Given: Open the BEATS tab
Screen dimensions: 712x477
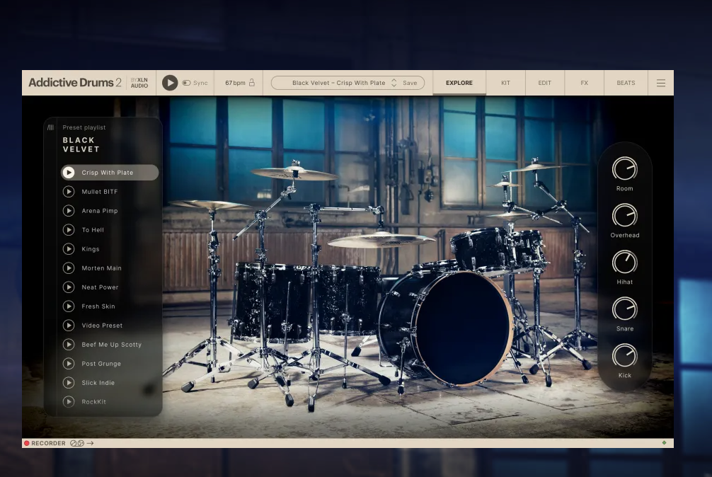Looking at the screenshot, I should pos(626,83).
